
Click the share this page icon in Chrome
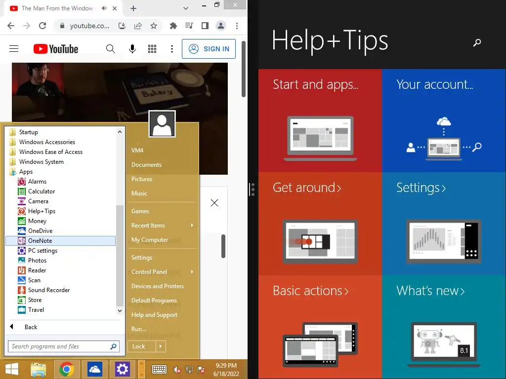[x=138, y=26]
